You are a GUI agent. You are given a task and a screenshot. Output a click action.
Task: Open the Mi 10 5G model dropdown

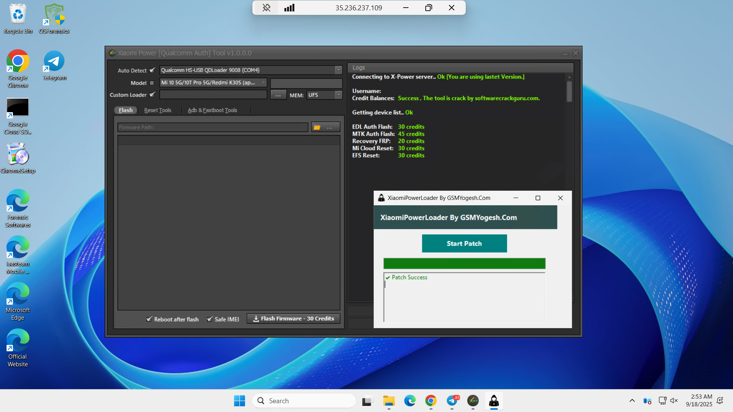point(263,83)
